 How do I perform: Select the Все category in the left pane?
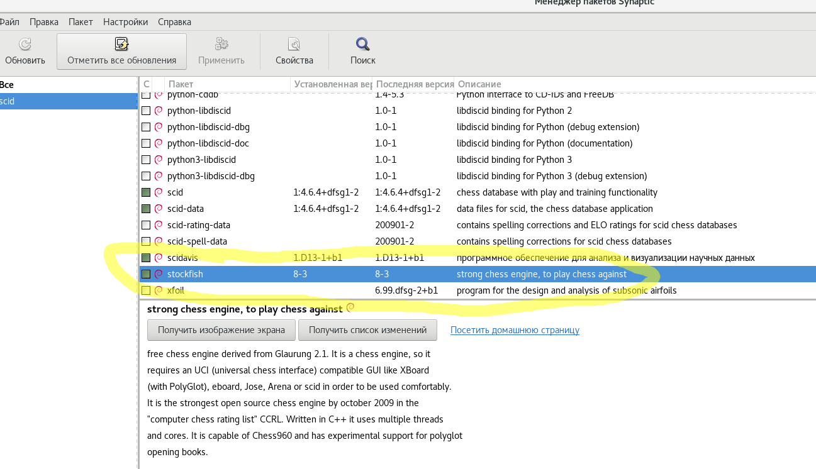coord(69,85)
